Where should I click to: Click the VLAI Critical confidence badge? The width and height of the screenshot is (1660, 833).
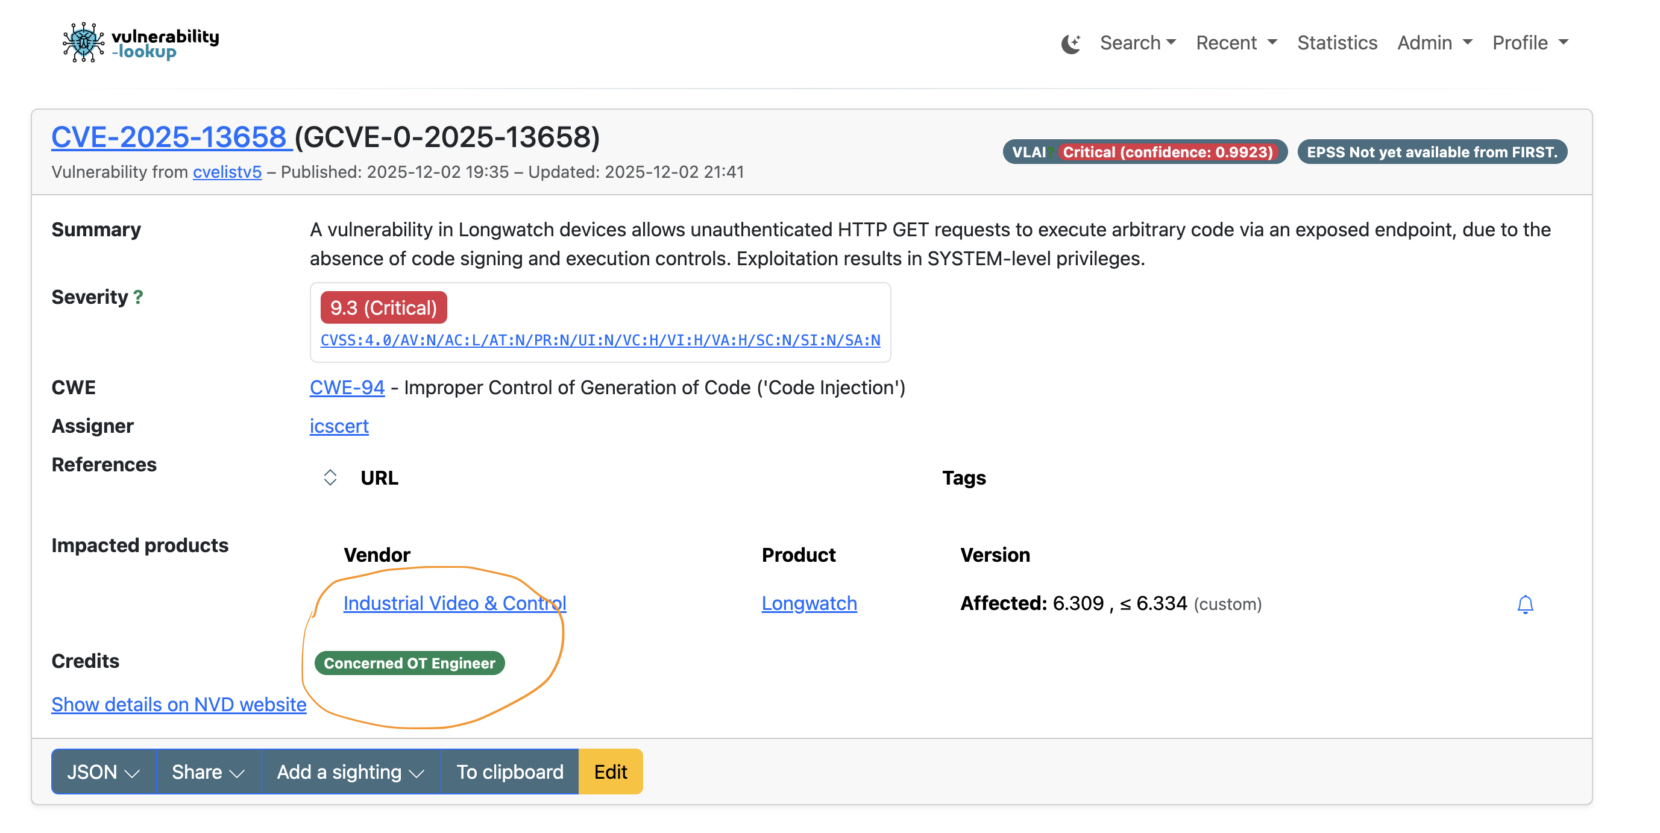[1144, 152]
